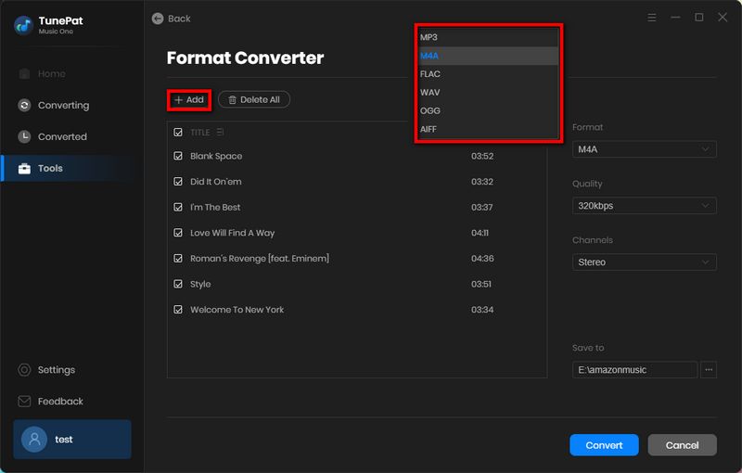
Task: Click the Feedback envelope icon
Action: tap(24, 401)
